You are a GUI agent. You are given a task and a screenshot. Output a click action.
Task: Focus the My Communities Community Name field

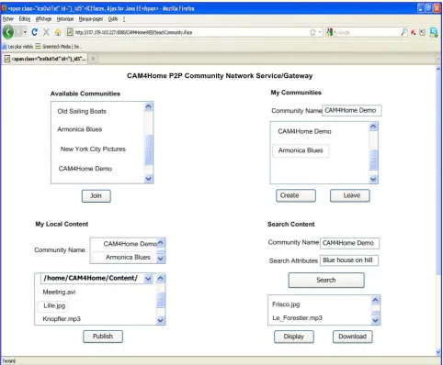tap(352, 110)
